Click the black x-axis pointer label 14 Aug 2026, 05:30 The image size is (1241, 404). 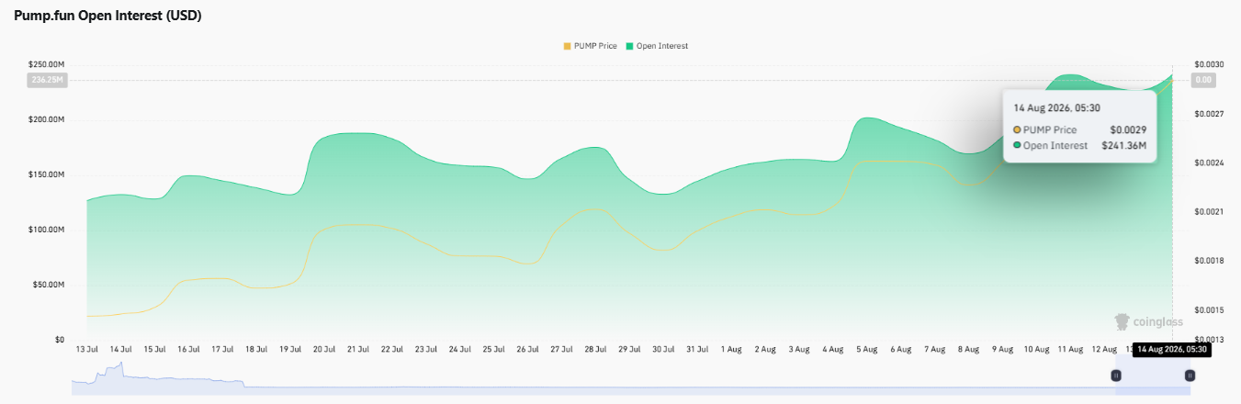[1170, 350]
